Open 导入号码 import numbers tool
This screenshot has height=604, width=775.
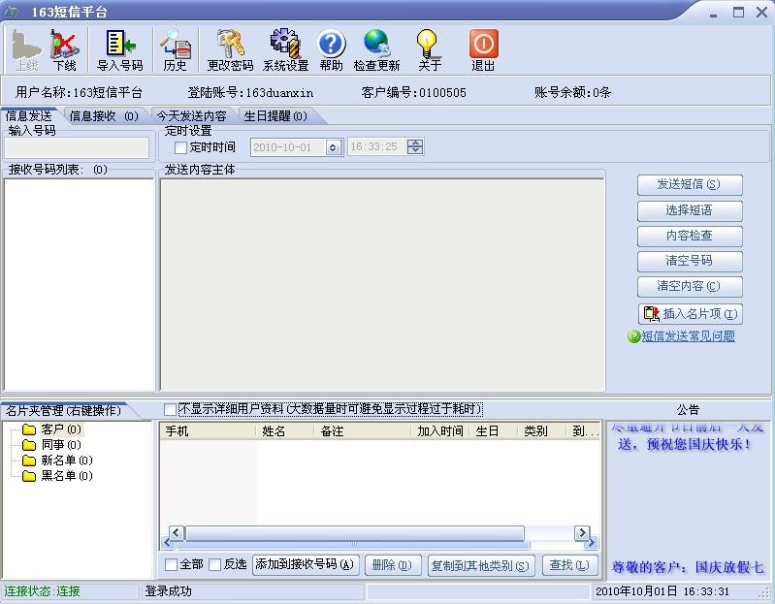pyautogui.click(x=120, y=50)
